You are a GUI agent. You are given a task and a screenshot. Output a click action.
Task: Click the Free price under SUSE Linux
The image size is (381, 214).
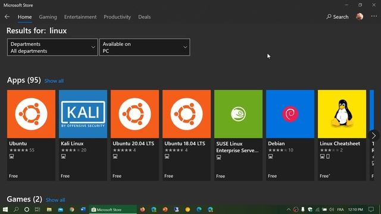[220, 176]
